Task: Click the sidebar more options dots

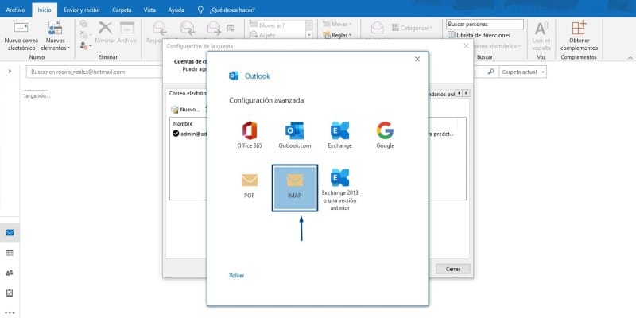Action: pos(10,312)
